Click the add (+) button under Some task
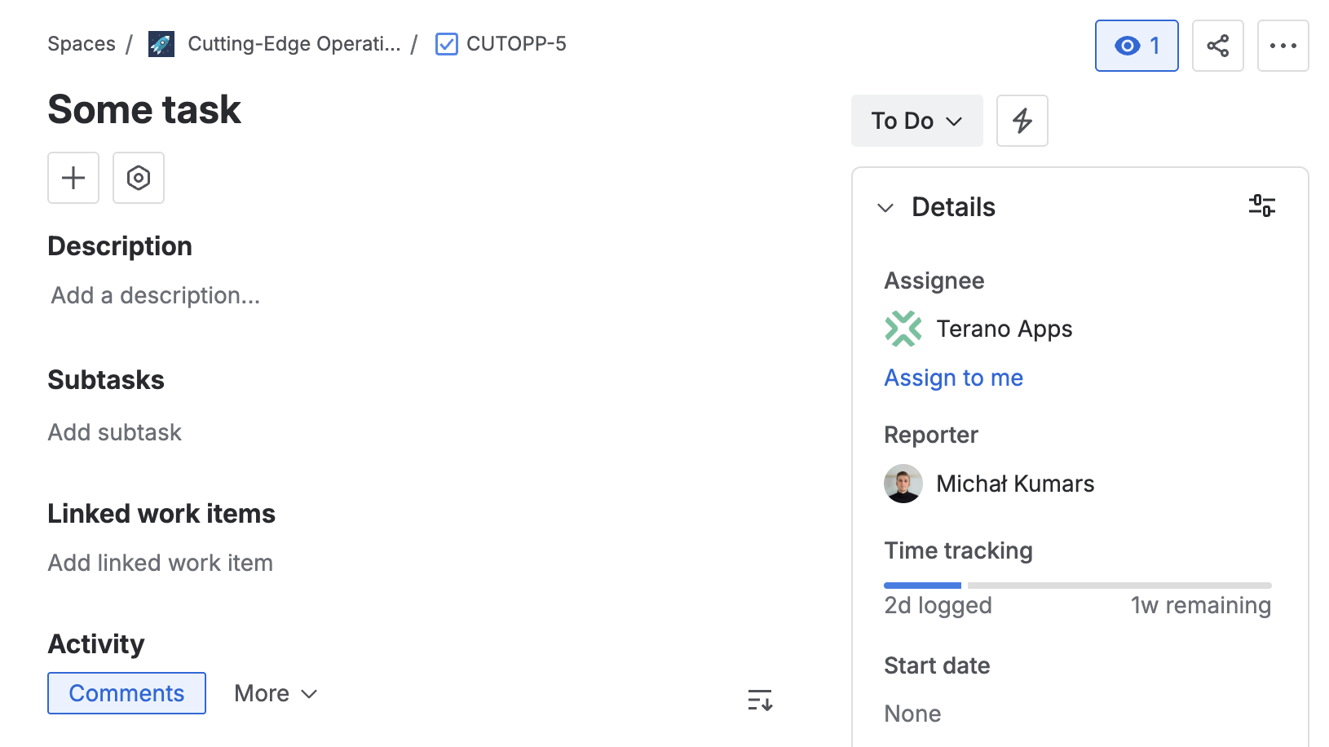Screen dimensions: 1329x747 73,178
